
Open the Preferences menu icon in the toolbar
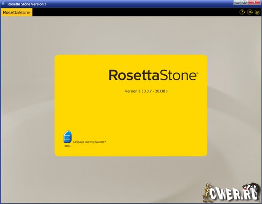(249, 12)
